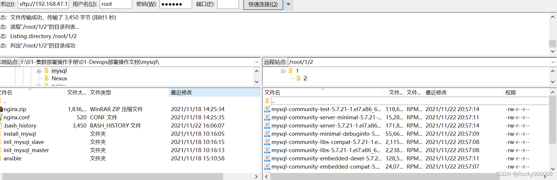Click RPM icon of mysql-community-libs-compat file
This screenshot has width=557, height=180.
(x=267, y=142)
